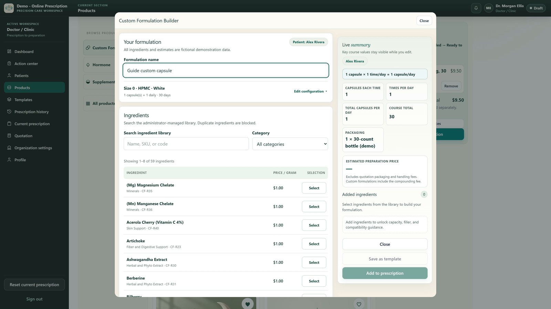Open the Products menu item
This screenshot has width=551, height=309.
34,88
